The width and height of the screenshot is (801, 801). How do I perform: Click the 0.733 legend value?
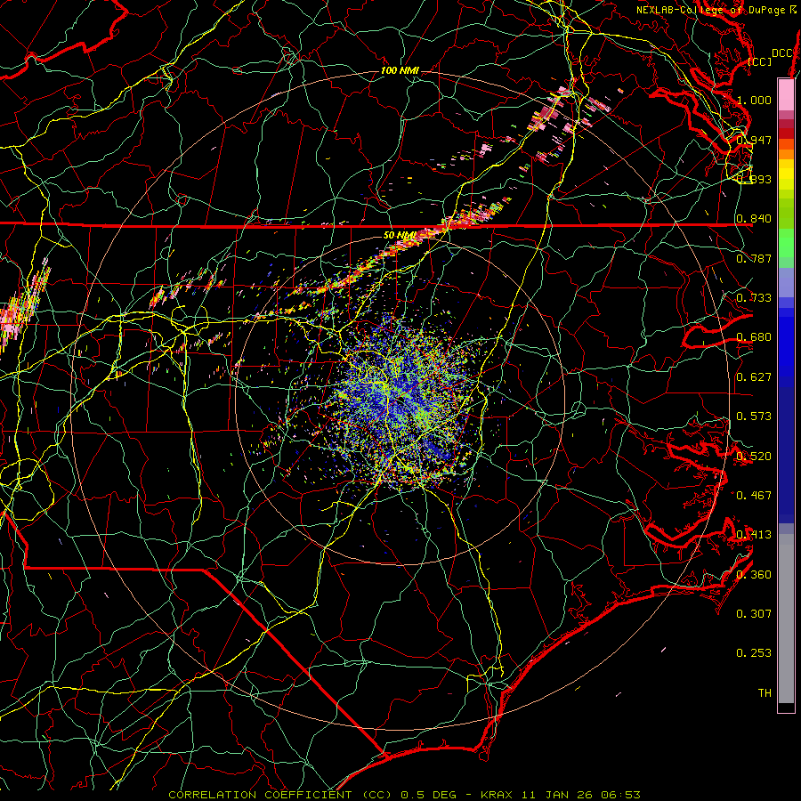tap(754, 297)
